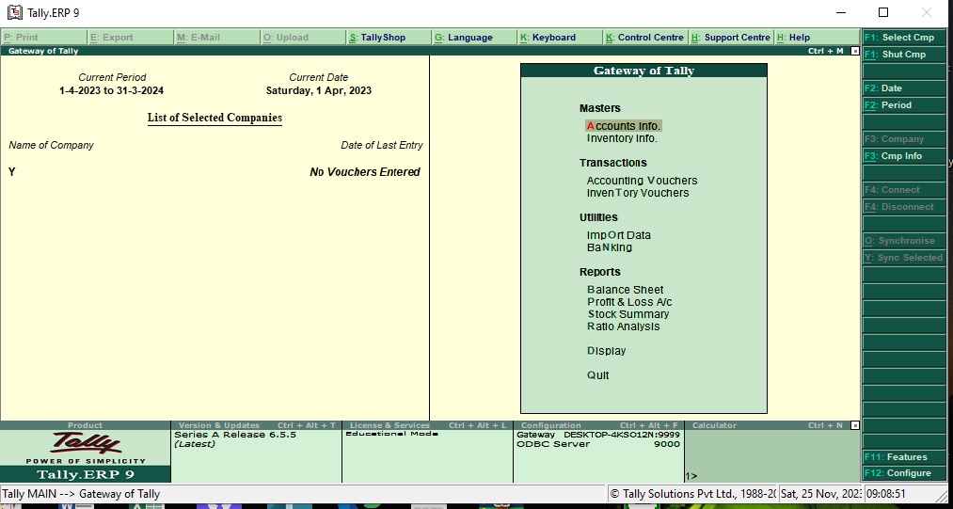Click the Tally logo in Product panel
953x509 pixels.
pos(85,443)
